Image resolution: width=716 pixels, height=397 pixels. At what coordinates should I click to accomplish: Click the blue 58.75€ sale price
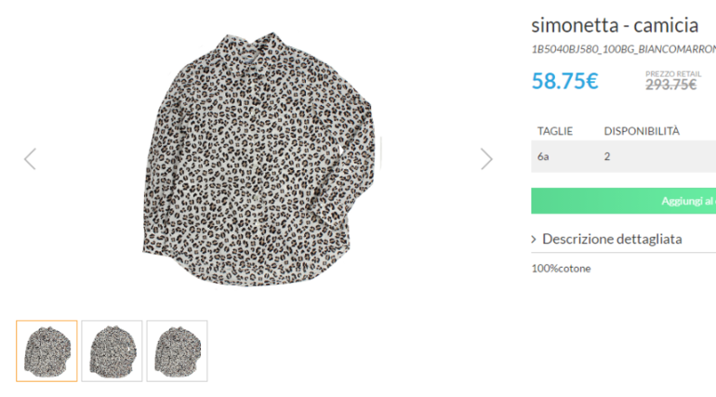click(564, 81)
